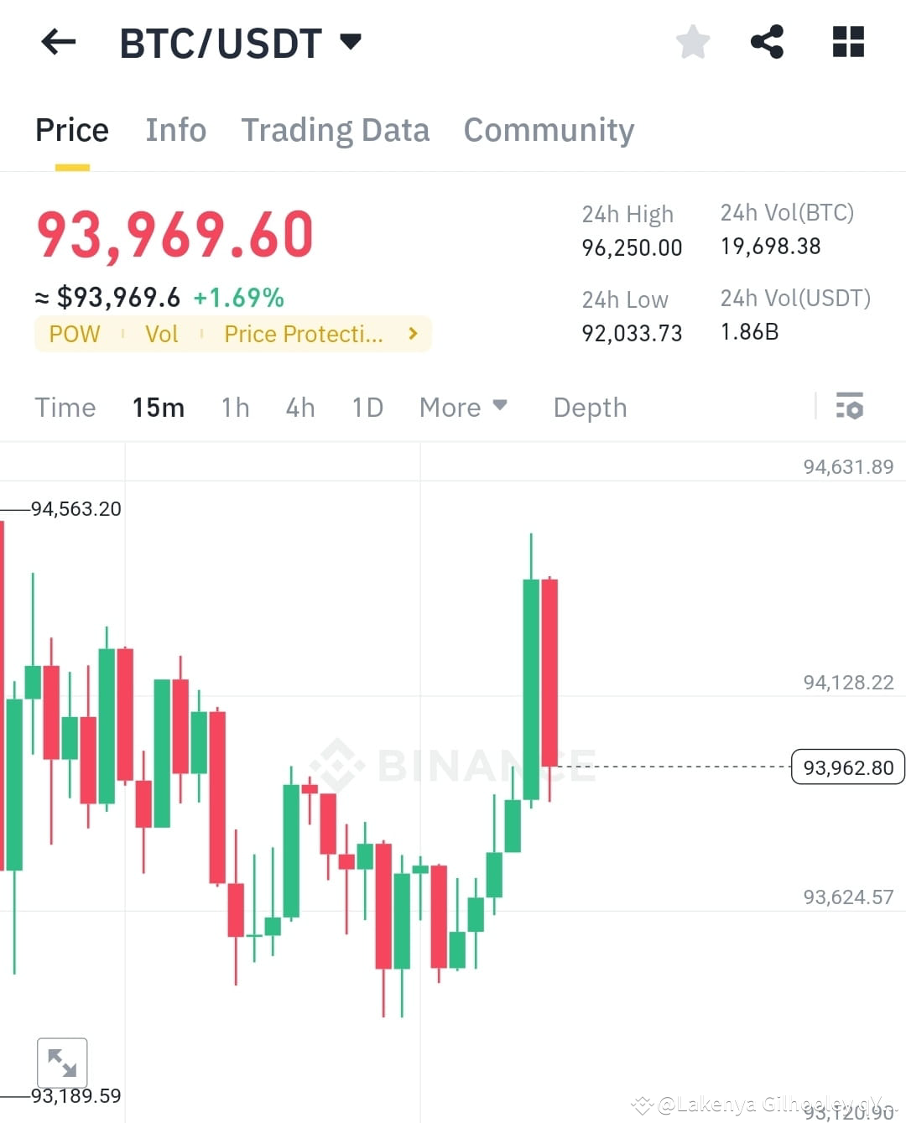Click the 93,962.80 current price marker

click(x=847, y=767)
